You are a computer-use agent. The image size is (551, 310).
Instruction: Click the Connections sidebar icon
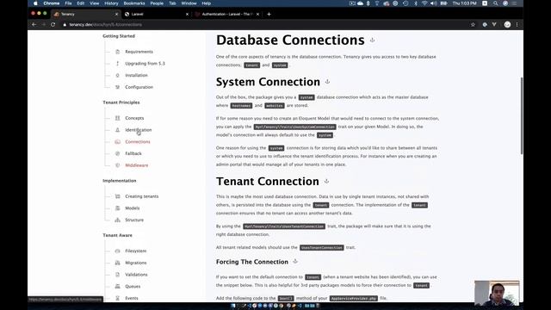click(117, 141)
